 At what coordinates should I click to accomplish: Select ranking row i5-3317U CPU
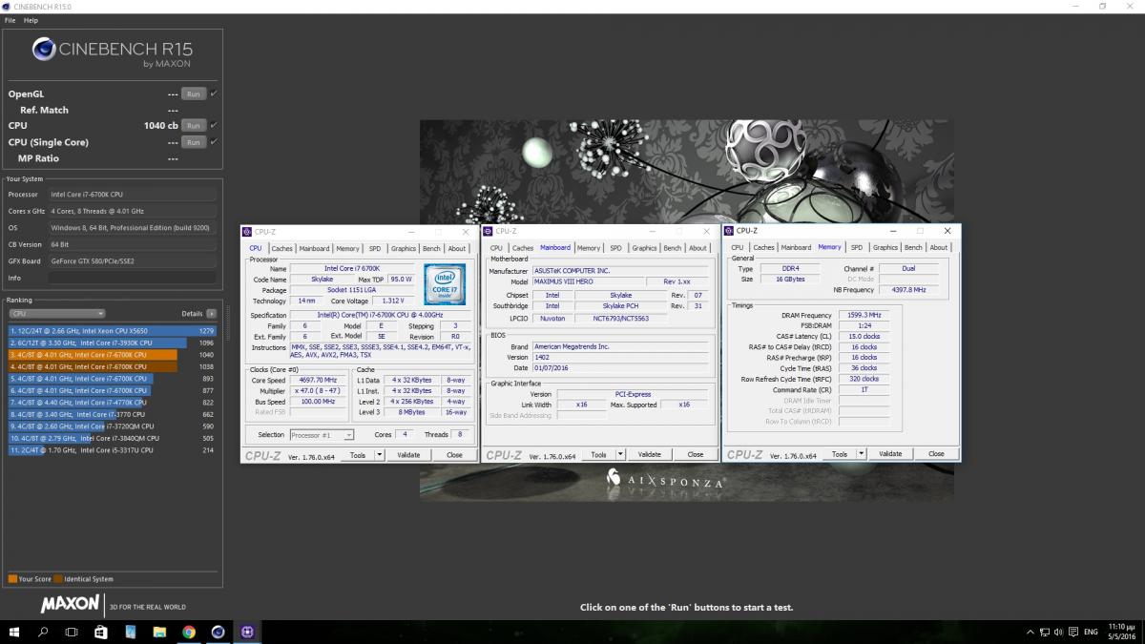113,449
